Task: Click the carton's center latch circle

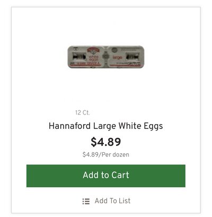Action: click(x=105, y=56)
